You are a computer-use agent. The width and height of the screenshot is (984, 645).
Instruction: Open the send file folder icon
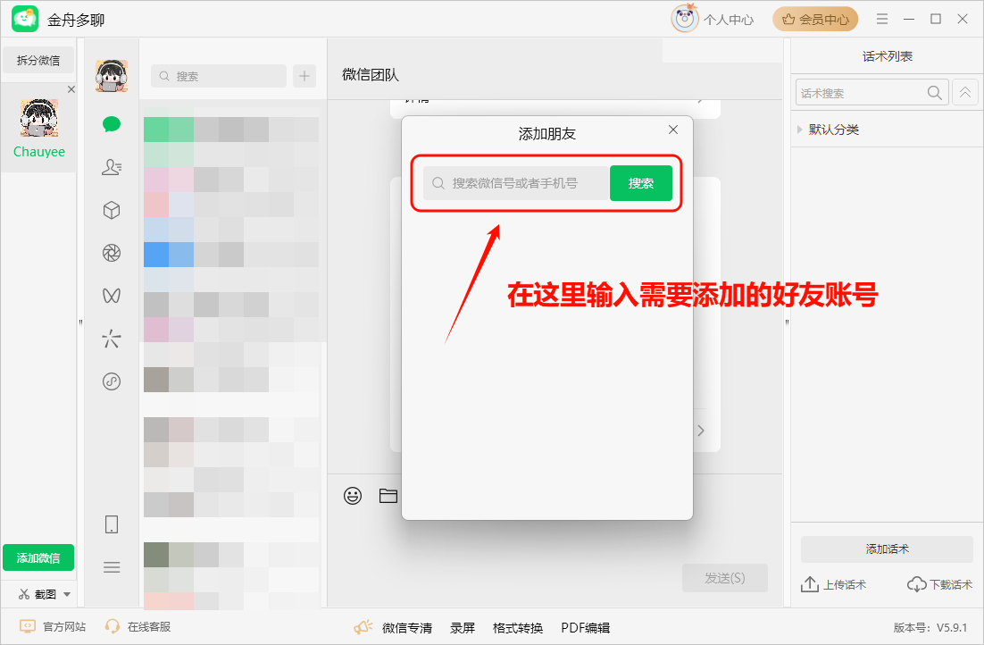click(x=388, y=496)
